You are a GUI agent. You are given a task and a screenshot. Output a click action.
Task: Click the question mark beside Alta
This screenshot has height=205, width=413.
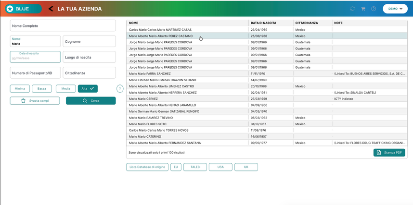click(x=120, y=88)
